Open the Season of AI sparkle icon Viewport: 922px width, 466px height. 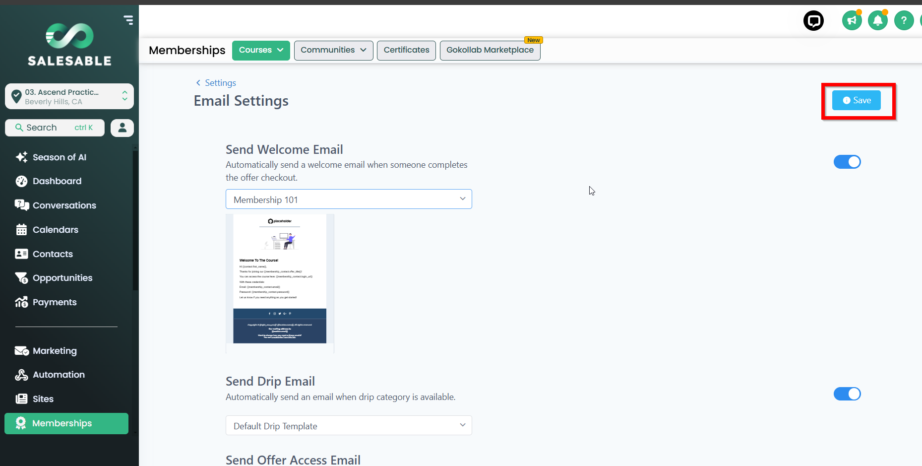[x=21, y=157]
